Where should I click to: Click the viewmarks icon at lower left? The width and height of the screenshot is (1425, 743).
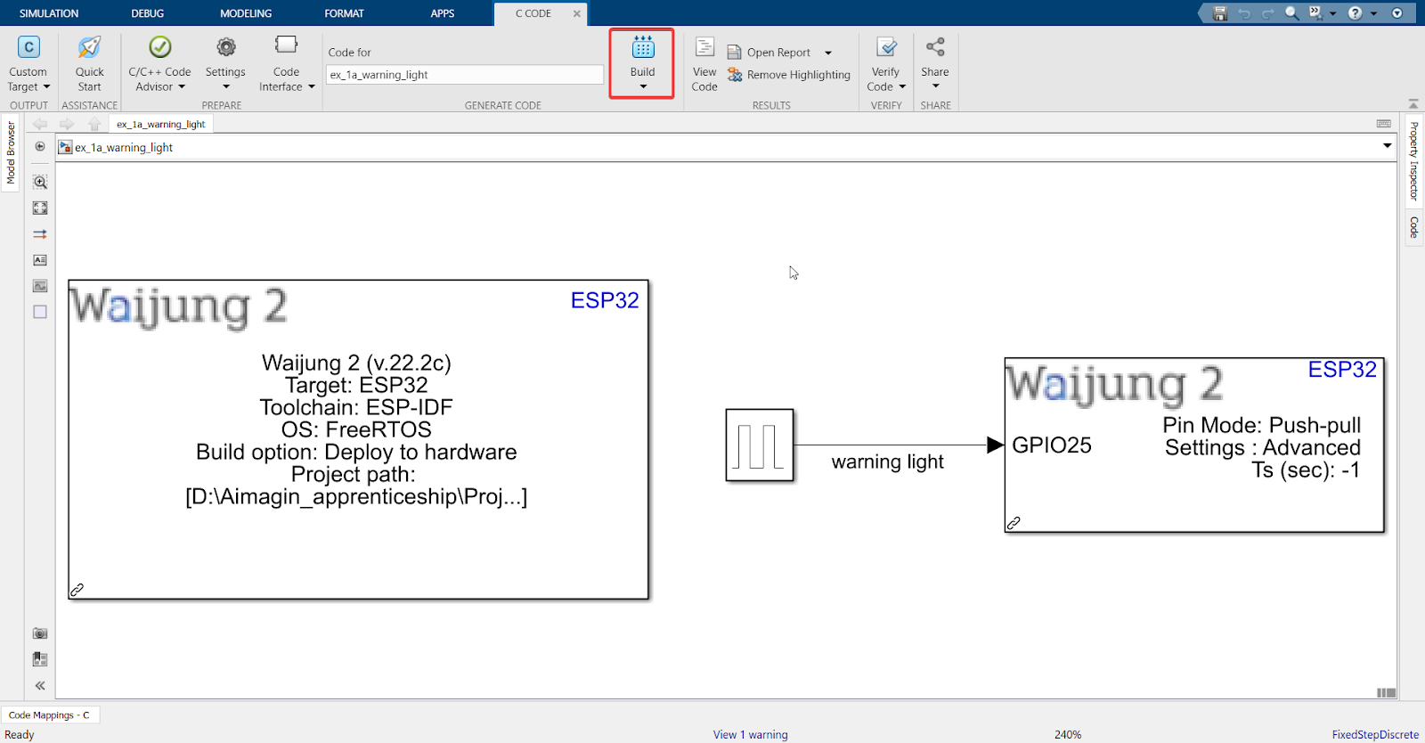[x=40, y=659]
